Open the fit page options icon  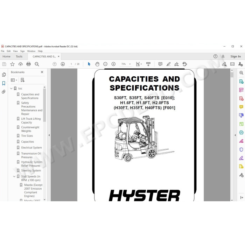(139, 64)
